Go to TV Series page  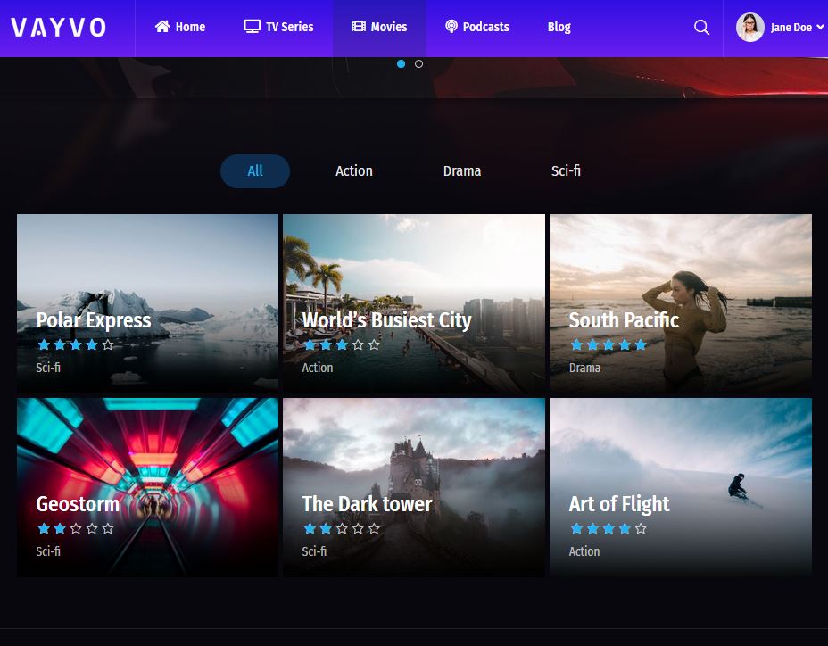[x=278, y=27]
